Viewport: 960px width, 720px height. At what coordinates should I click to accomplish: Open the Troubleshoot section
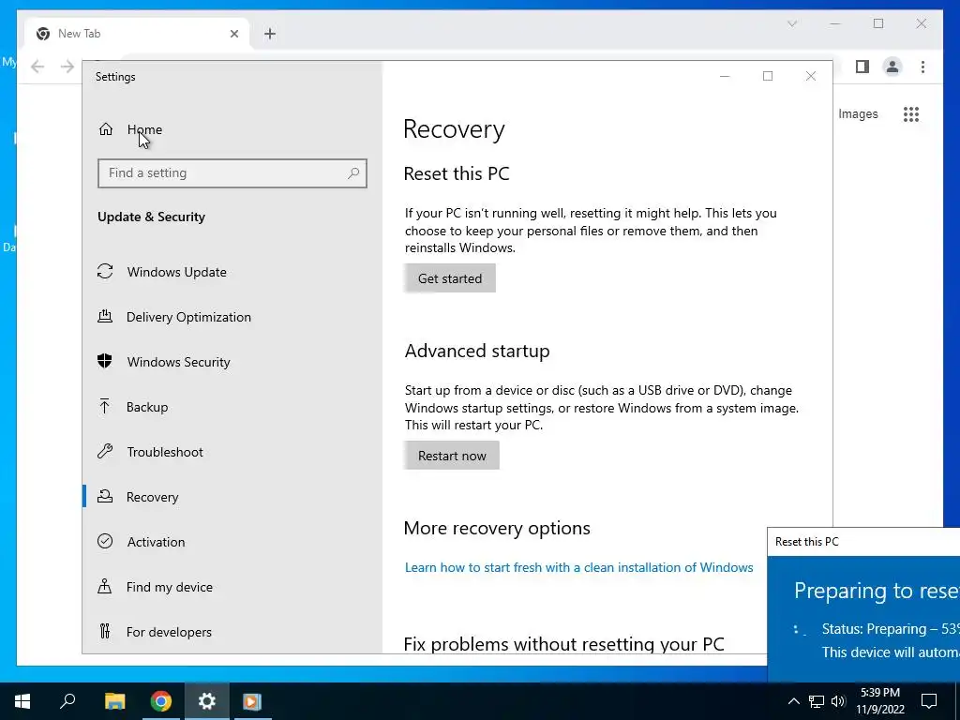pyautogui.click(x=165, y=452)
